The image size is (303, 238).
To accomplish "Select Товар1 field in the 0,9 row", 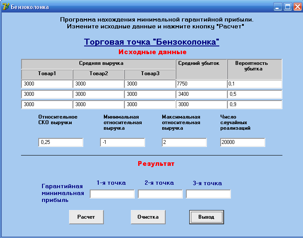I will point(47,104).
